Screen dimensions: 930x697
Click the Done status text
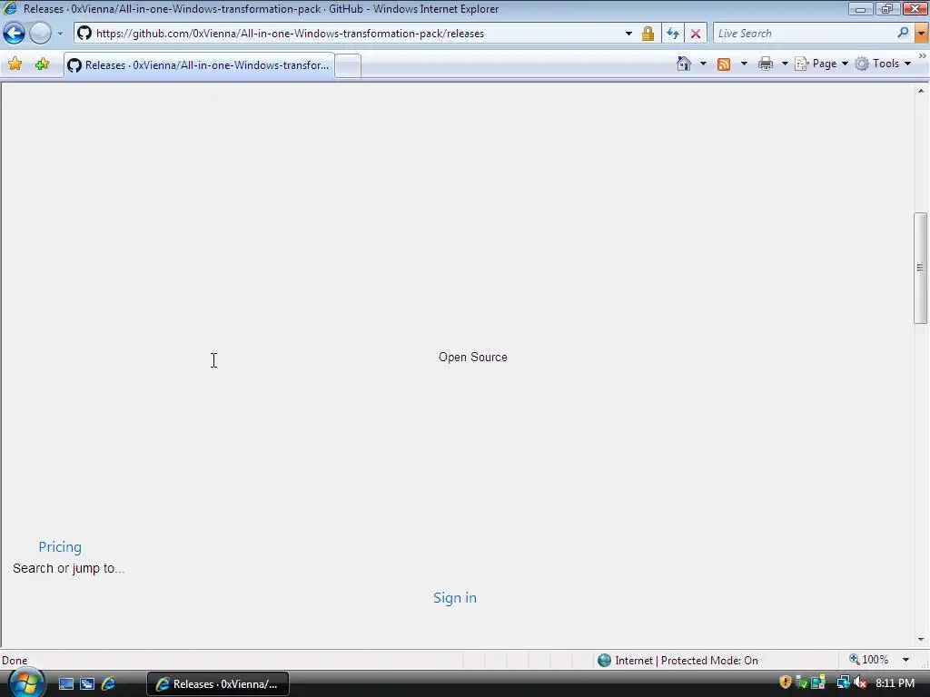pyautogui.click(x=15, y=661)
